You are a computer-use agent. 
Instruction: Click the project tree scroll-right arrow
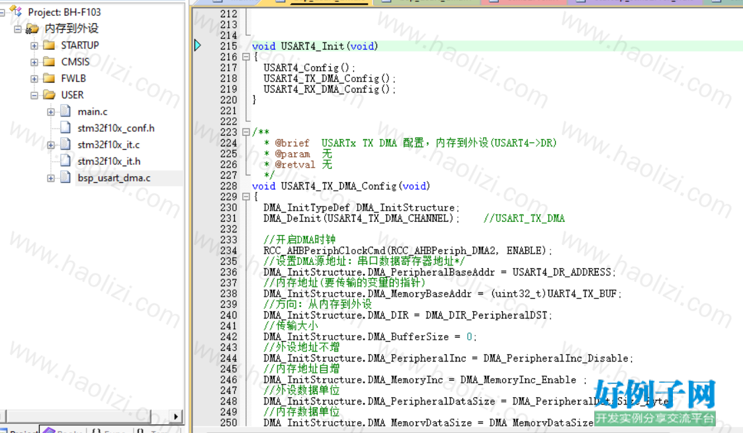point(176,416)
